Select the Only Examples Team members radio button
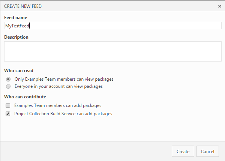Image resolution: width=225 pixels, height=161 pixels. click(x=8, y=79)
